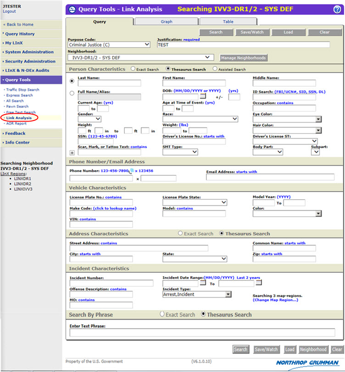Open the address State dropdown
The width and height of the screenshot is (345, 372).
[195, 259]
